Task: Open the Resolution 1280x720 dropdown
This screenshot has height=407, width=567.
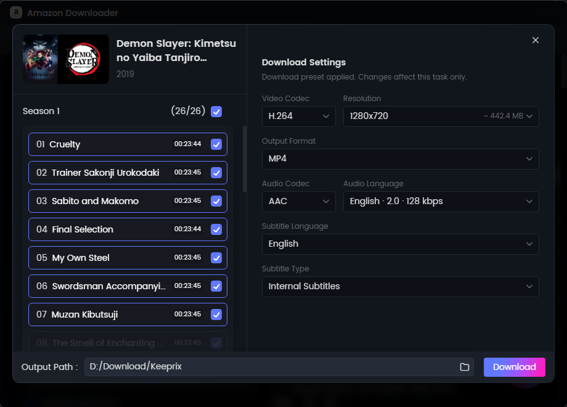Action: pyautogui.click(x=441, y=117)
